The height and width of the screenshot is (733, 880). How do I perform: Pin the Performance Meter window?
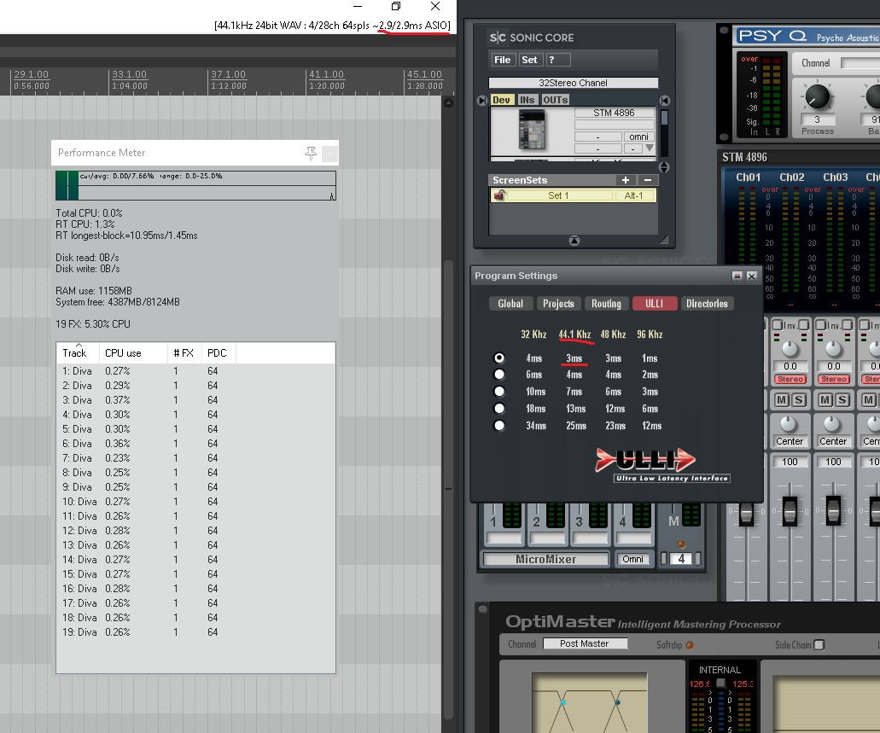point(311,153)
